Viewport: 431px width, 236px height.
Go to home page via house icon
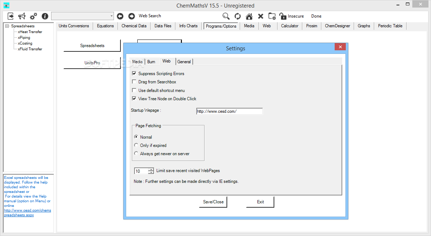(x=249, y=16)
